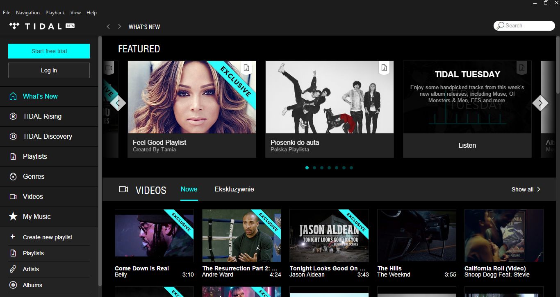560x297 pixels.
Task: Click into the Search field
Action: coord(524,26)
